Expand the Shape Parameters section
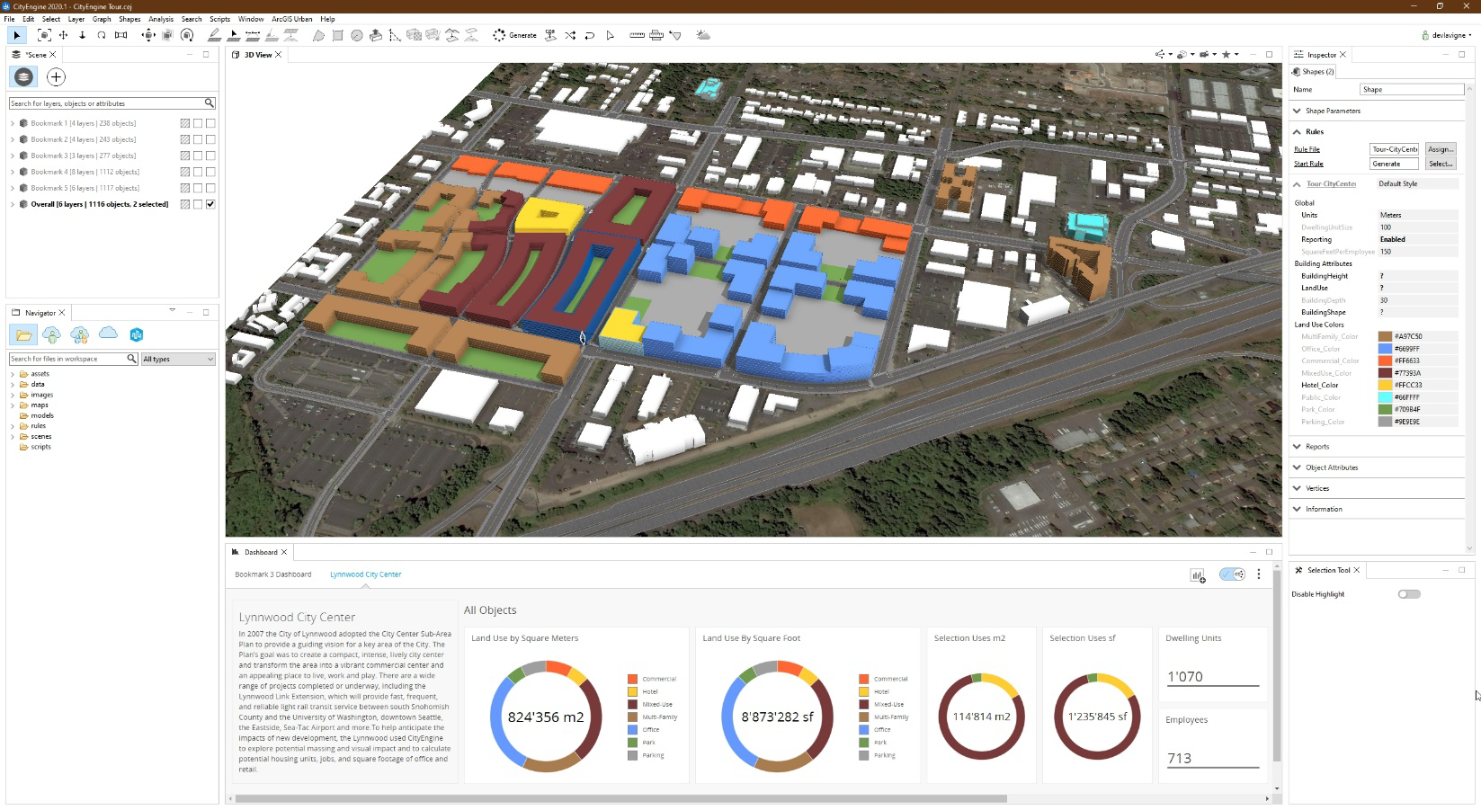 tap(1297, 111)
